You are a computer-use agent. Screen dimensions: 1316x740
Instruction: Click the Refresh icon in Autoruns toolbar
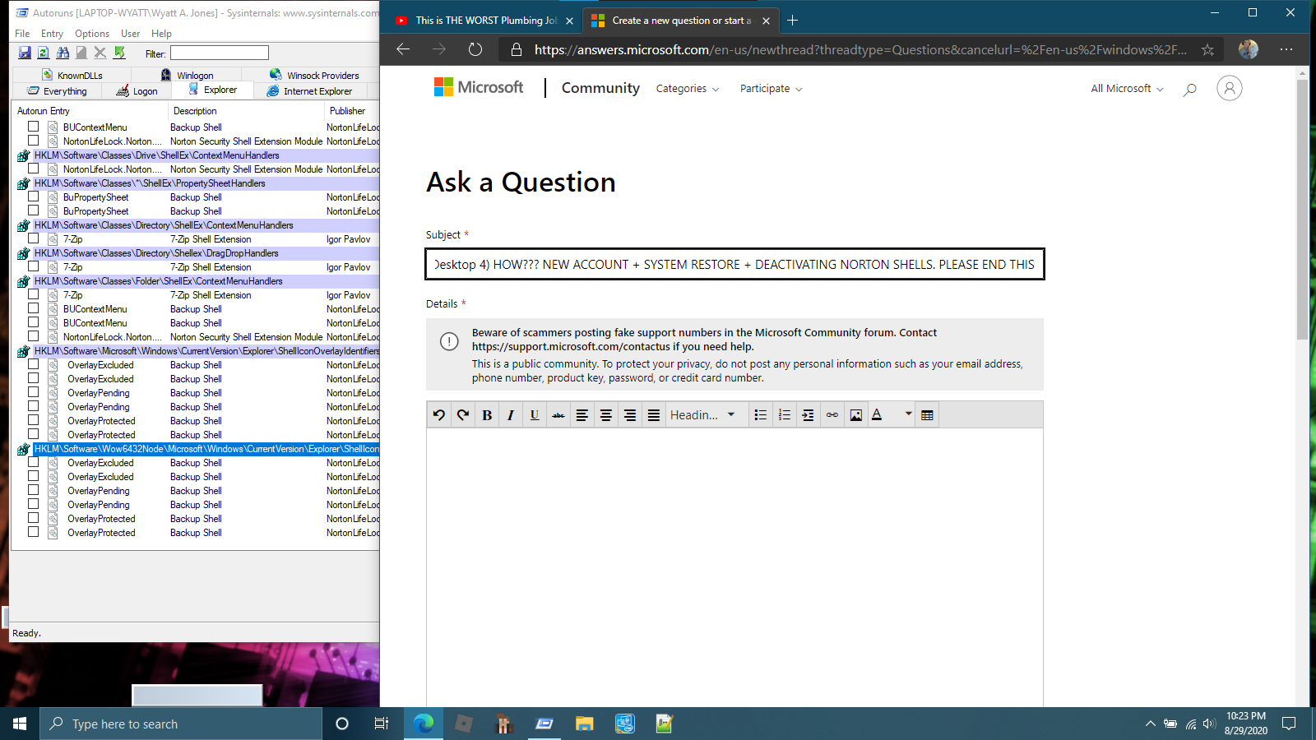click(43, 53)
